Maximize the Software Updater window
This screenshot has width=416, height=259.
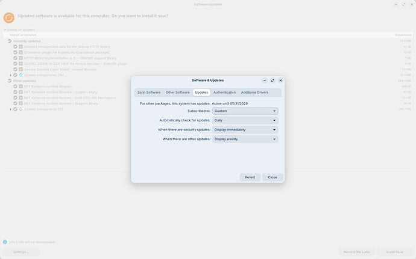[x=404, y=4]
